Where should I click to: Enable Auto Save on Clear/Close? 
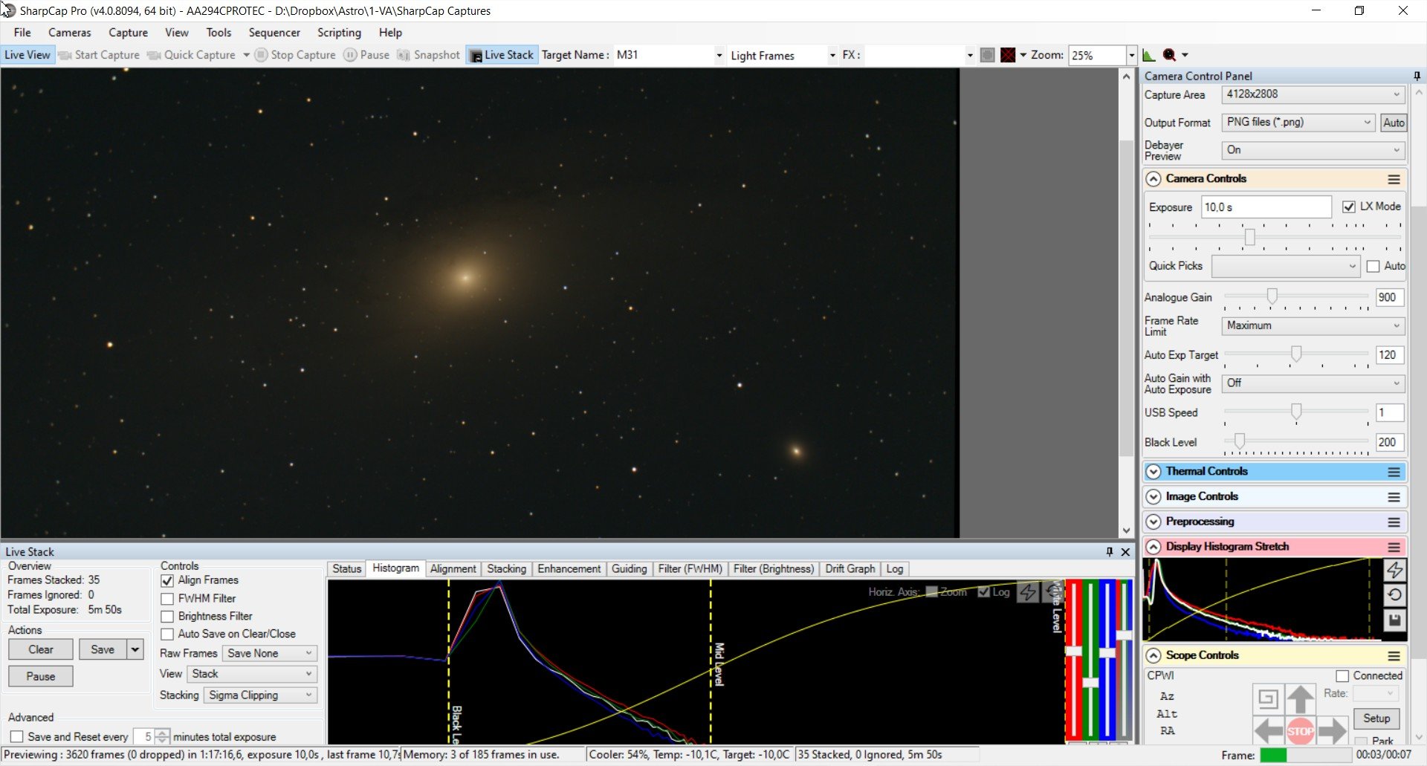[x=167, y=634]
